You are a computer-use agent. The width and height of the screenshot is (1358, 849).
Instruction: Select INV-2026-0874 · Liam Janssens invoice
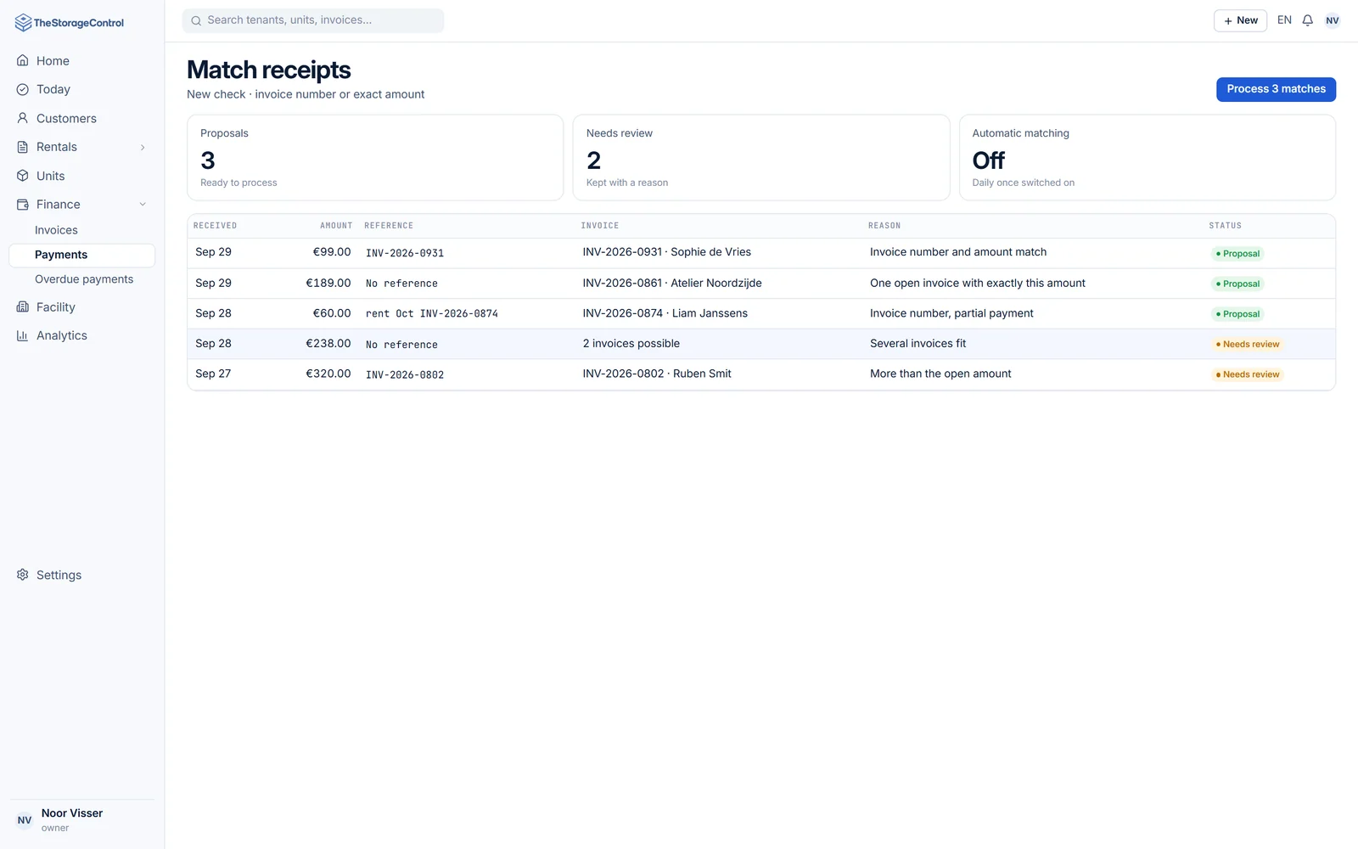pos(665,313)
